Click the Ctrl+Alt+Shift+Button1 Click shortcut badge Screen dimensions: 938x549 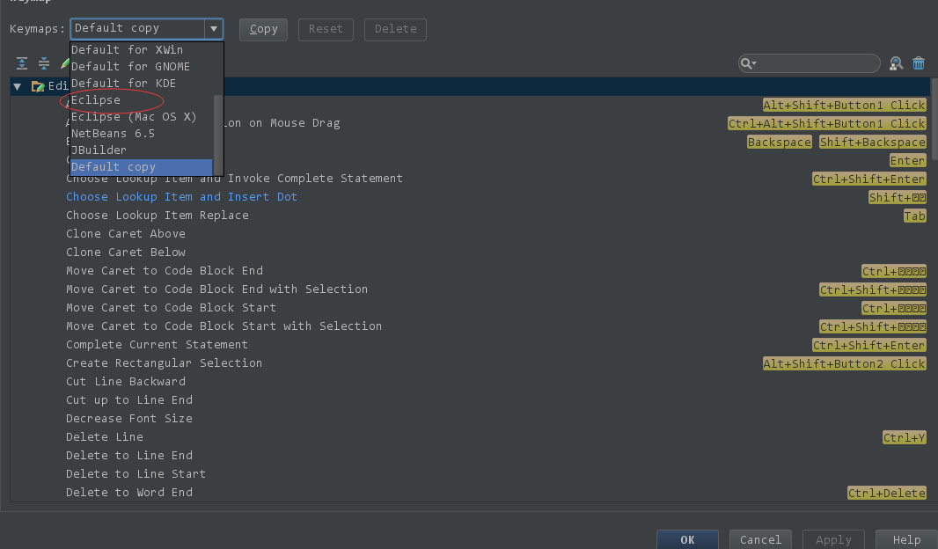click(827, 124)
